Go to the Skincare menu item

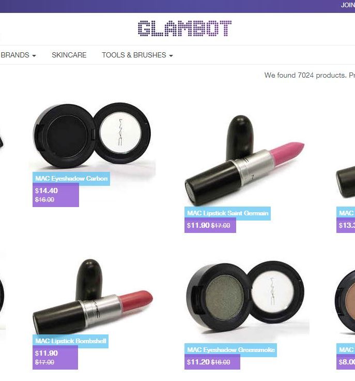click(x=69, y=55)
